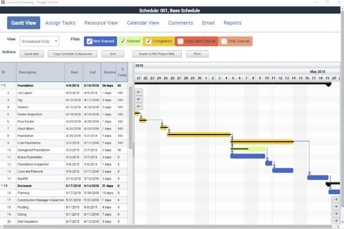Toggle the Not Started filter checkbox
This screenshot has width=344, height=229.
89,41
